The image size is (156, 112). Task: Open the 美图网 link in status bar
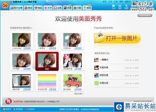click(x=7, y=109)
